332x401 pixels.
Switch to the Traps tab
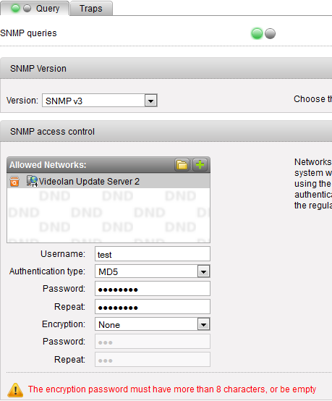(91, 9)
